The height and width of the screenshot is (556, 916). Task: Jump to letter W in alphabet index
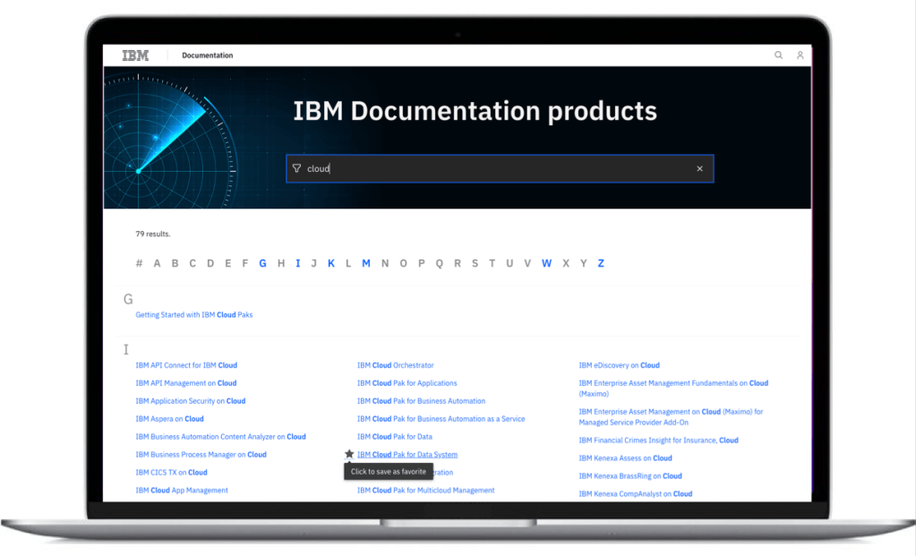(546, 263)
